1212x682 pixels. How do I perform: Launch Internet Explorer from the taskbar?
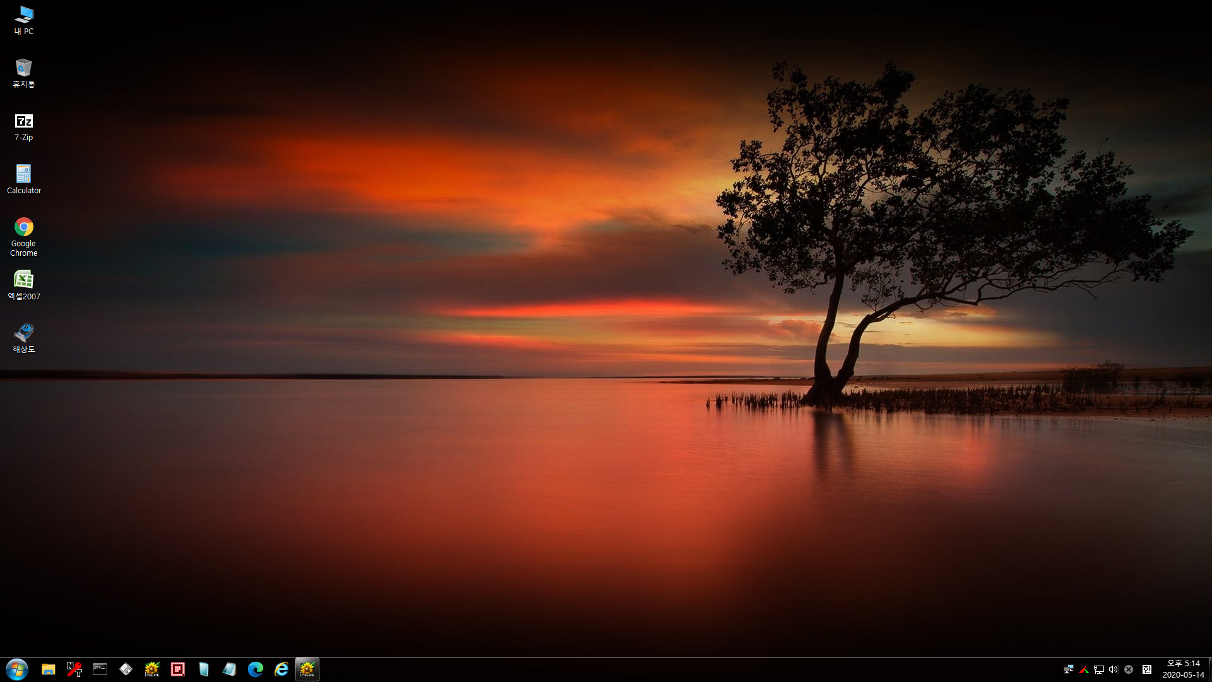282,669
